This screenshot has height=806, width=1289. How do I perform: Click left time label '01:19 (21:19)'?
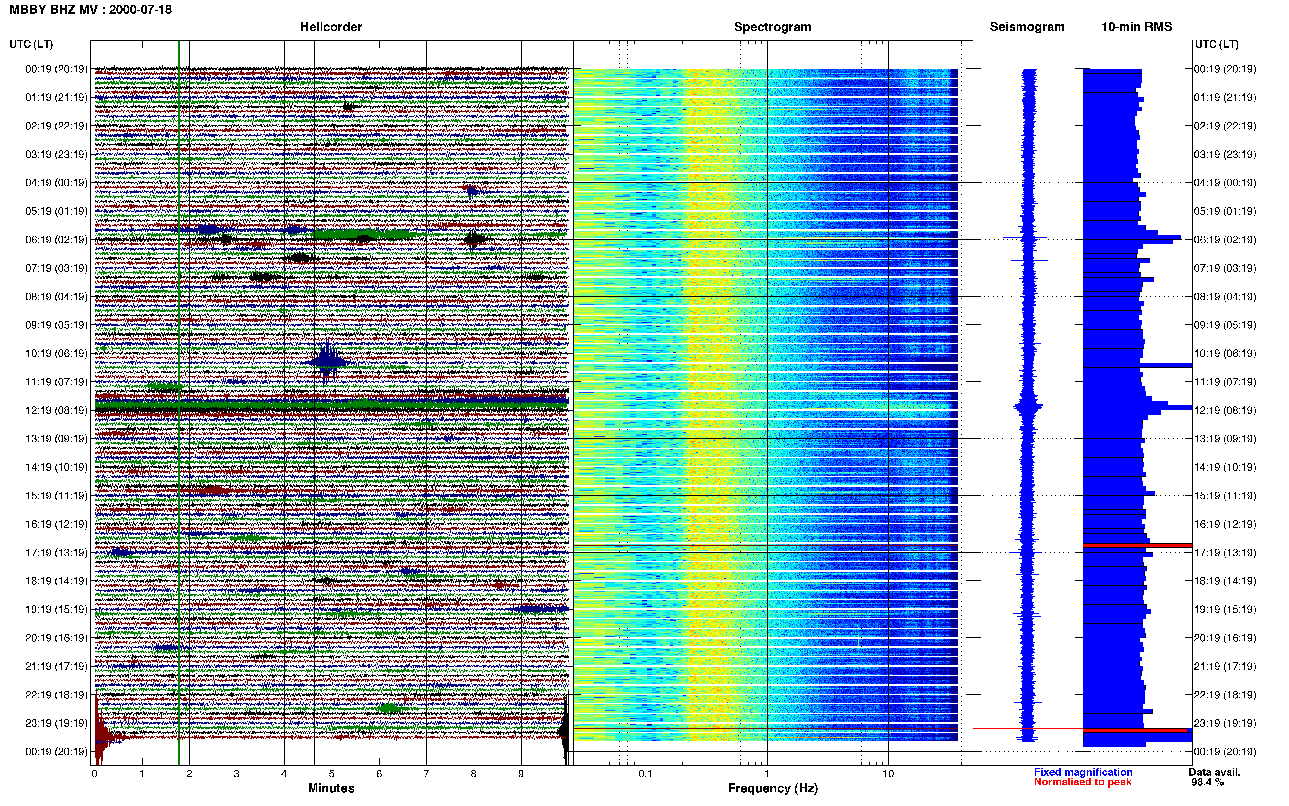(x=57, y=98)
